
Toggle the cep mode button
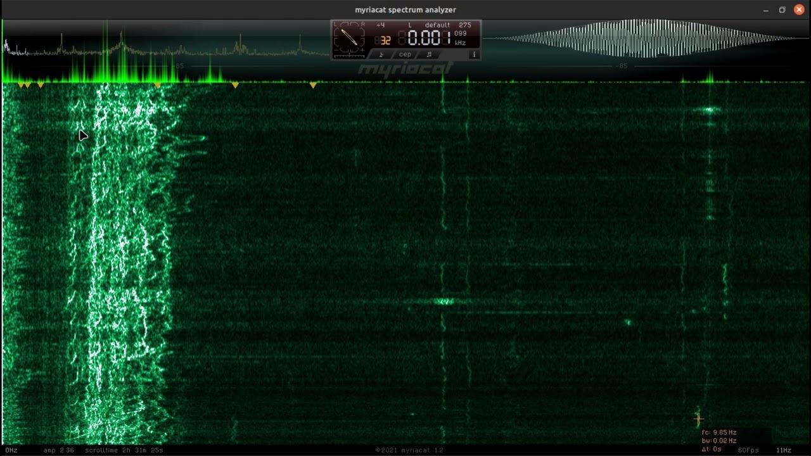405,54
